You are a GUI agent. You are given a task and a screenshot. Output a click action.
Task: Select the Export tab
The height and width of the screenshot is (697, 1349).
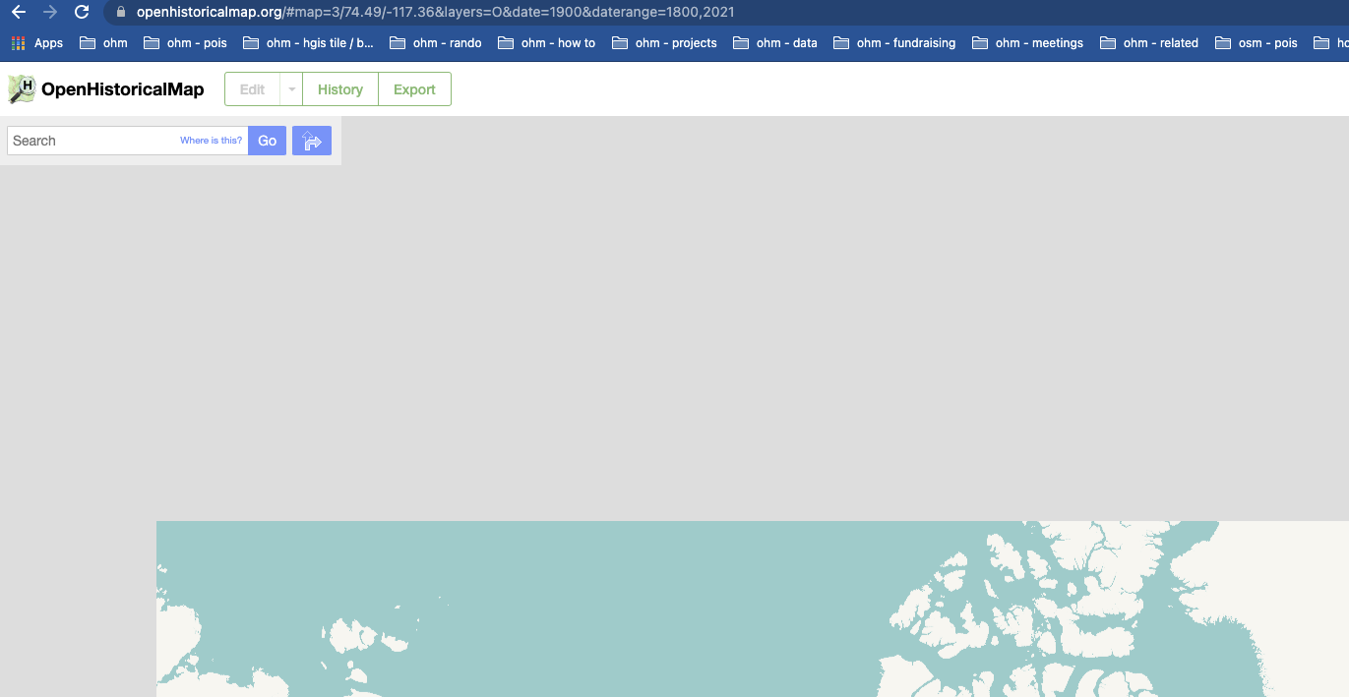pos(414,88)
